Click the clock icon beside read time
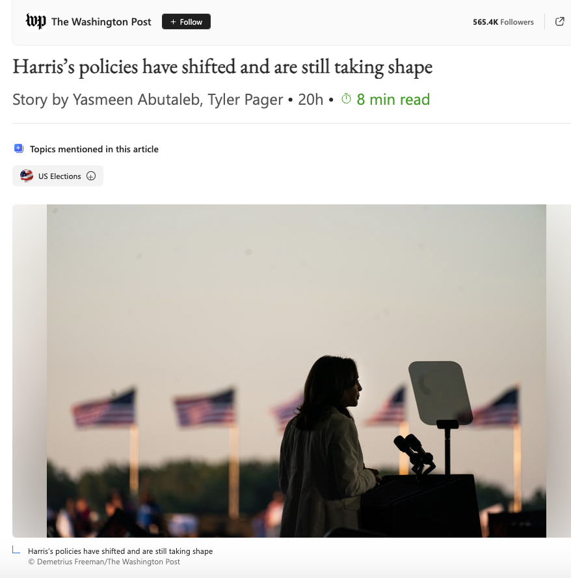 [346, 99]
